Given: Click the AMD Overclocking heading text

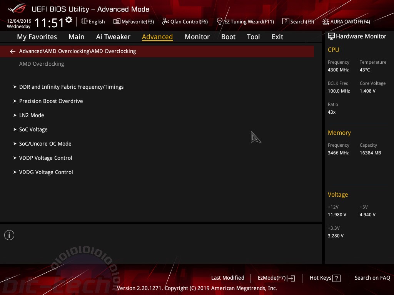Looking at the screenshot, I should (42, 64).
